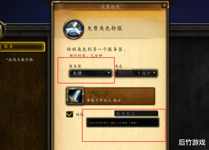Click the 免费角色转服 heading
209x150 pixels.
click(x=105, y=28)
